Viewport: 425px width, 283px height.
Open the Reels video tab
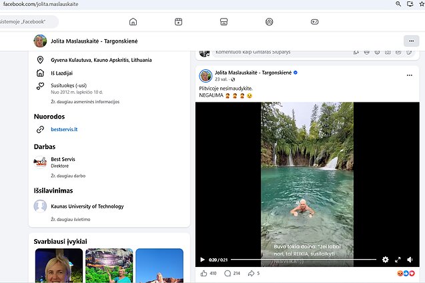click(178, 22)
